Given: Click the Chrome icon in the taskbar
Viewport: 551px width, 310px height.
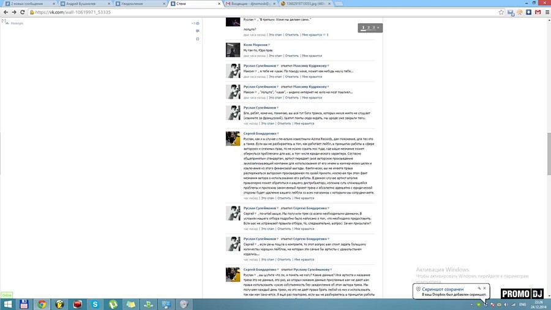Looking at the screenshot, I should [42, 303].
